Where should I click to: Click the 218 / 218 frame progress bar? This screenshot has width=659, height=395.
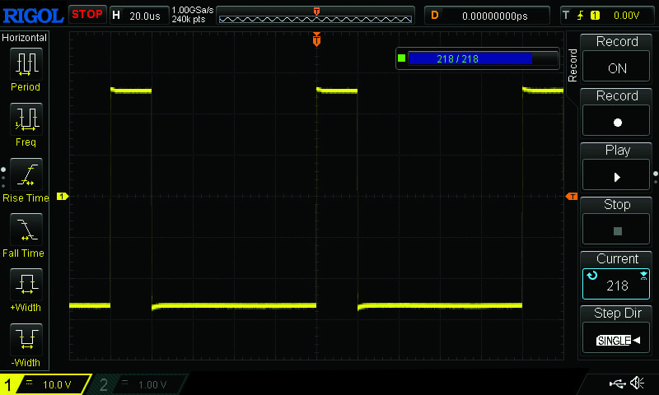(470, 58)
